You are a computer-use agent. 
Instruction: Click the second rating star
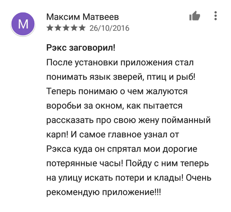click(x=58, y=28)
